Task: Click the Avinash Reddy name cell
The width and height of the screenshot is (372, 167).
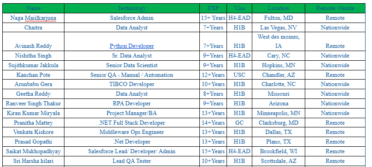Action: [x=34, y=41]
